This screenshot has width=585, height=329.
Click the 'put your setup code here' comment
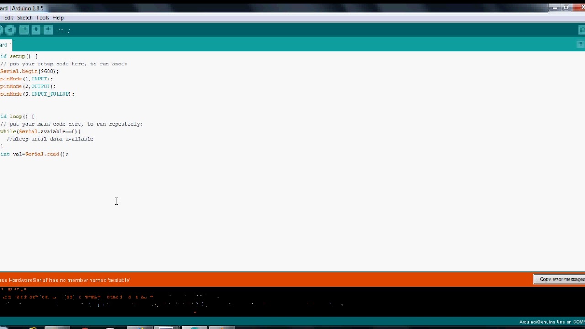pyautogui.click(x=64, y=64)
